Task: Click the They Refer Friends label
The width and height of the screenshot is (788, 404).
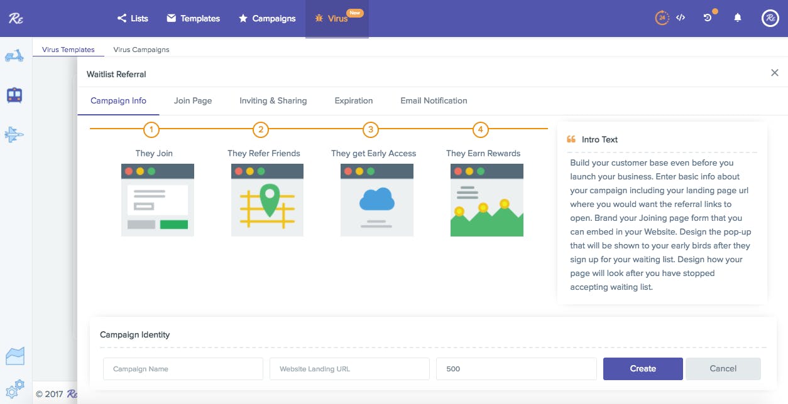Action: 264,153
